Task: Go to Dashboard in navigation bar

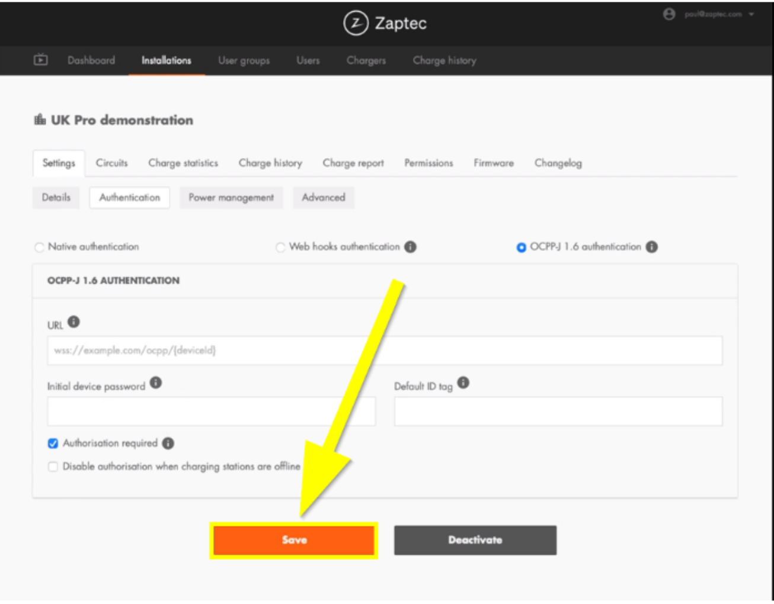Action: 91,60
